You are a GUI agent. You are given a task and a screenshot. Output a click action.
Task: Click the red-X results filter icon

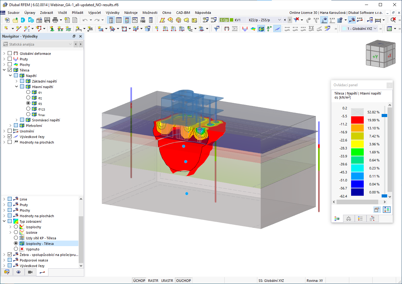[x=296, y=20]
